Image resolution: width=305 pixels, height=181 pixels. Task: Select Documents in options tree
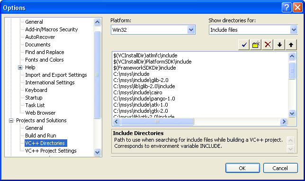point(38,45)
